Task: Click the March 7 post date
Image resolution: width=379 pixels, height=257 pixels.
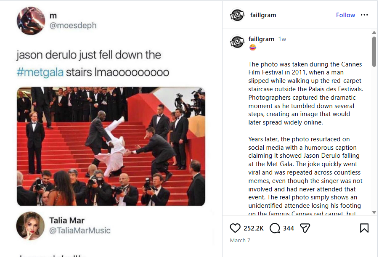Action: [x=240, y=241]
